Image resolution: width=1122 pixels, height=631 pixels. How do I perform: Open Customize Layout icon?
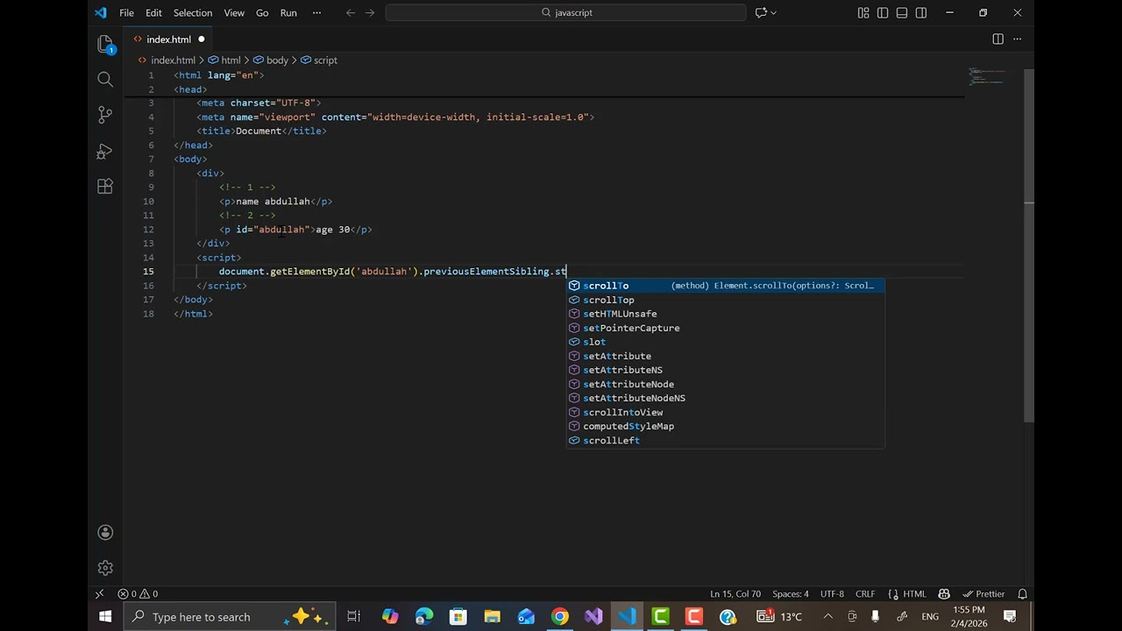point(863,12)
